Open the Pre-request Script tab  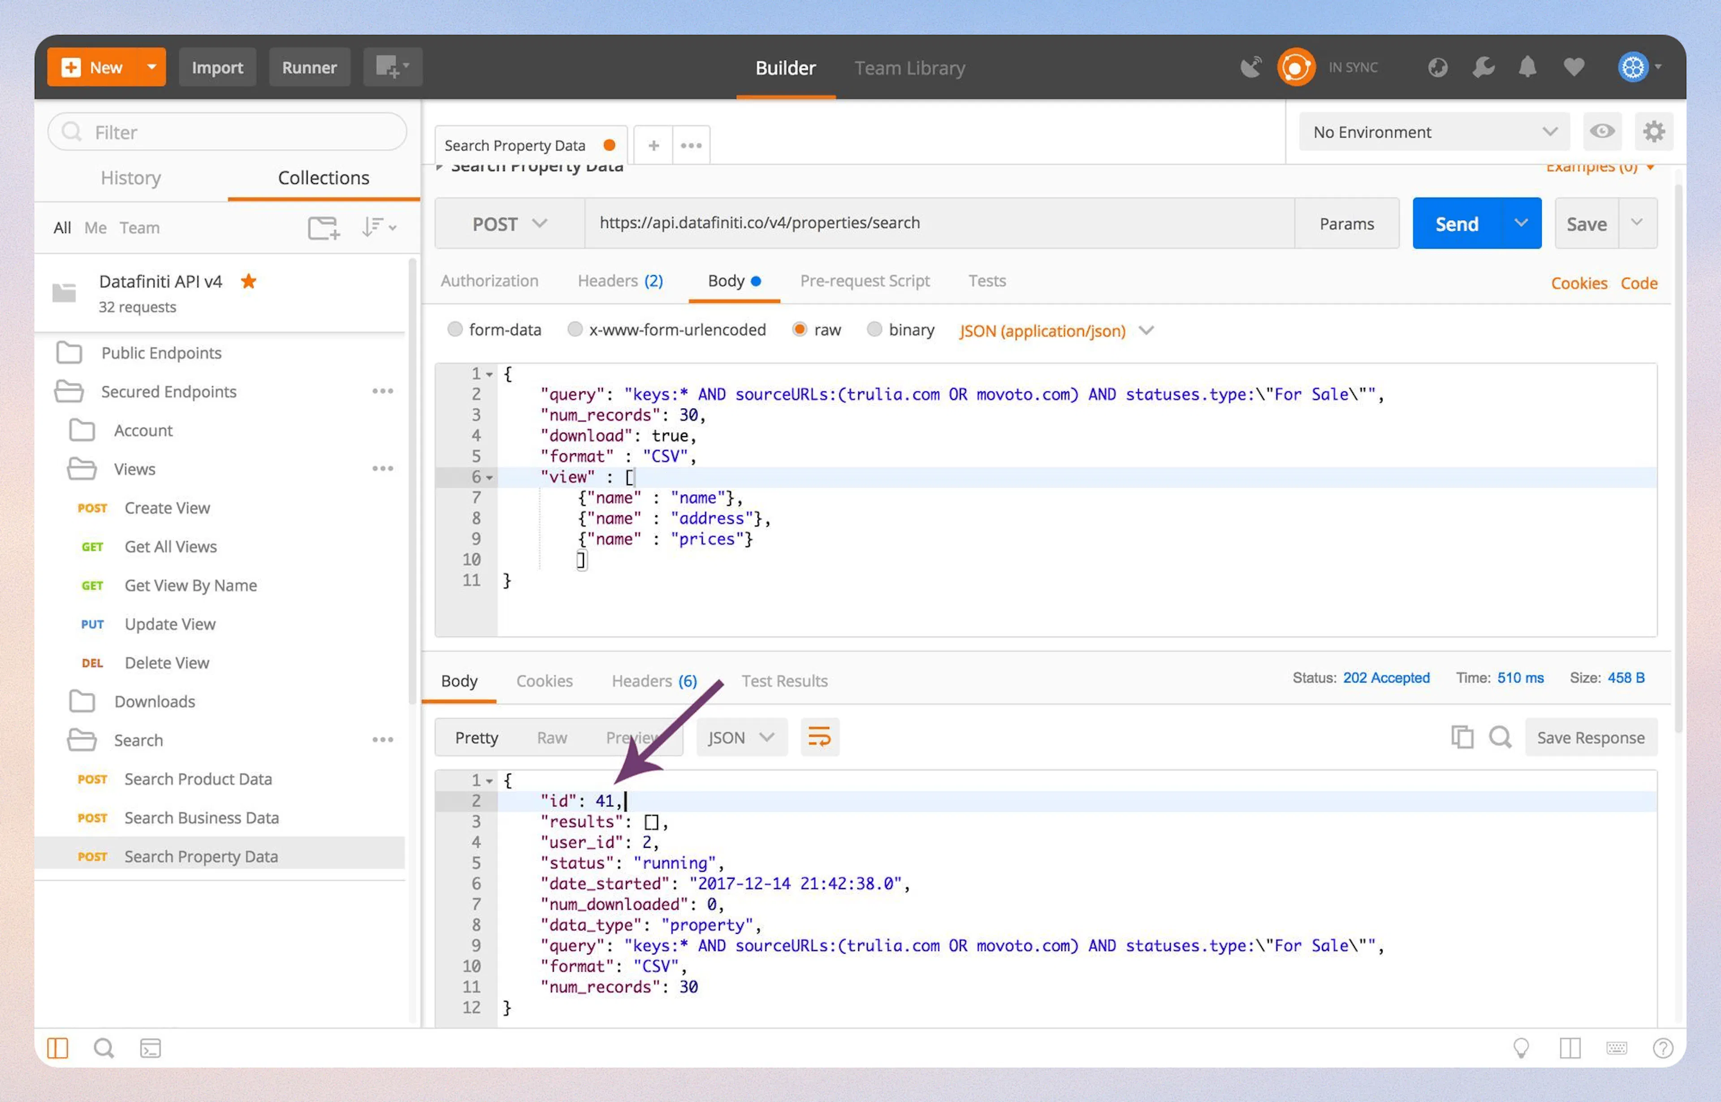point(864,281)
